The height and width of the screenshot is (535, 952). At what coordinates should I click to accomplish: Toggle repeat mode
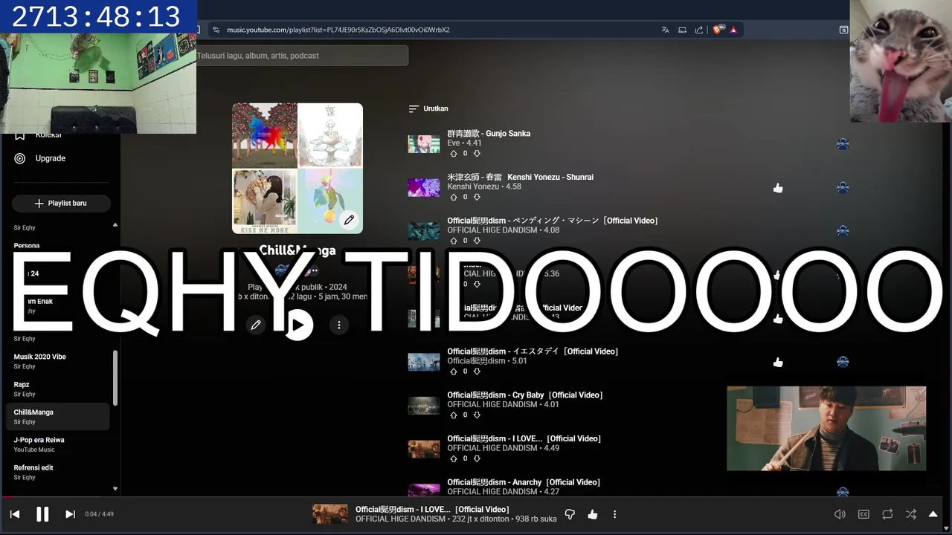pos(887,514)
